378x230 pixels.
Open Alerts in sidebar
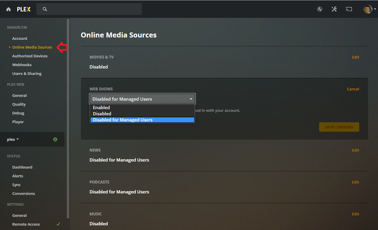(x=18, y=176)
